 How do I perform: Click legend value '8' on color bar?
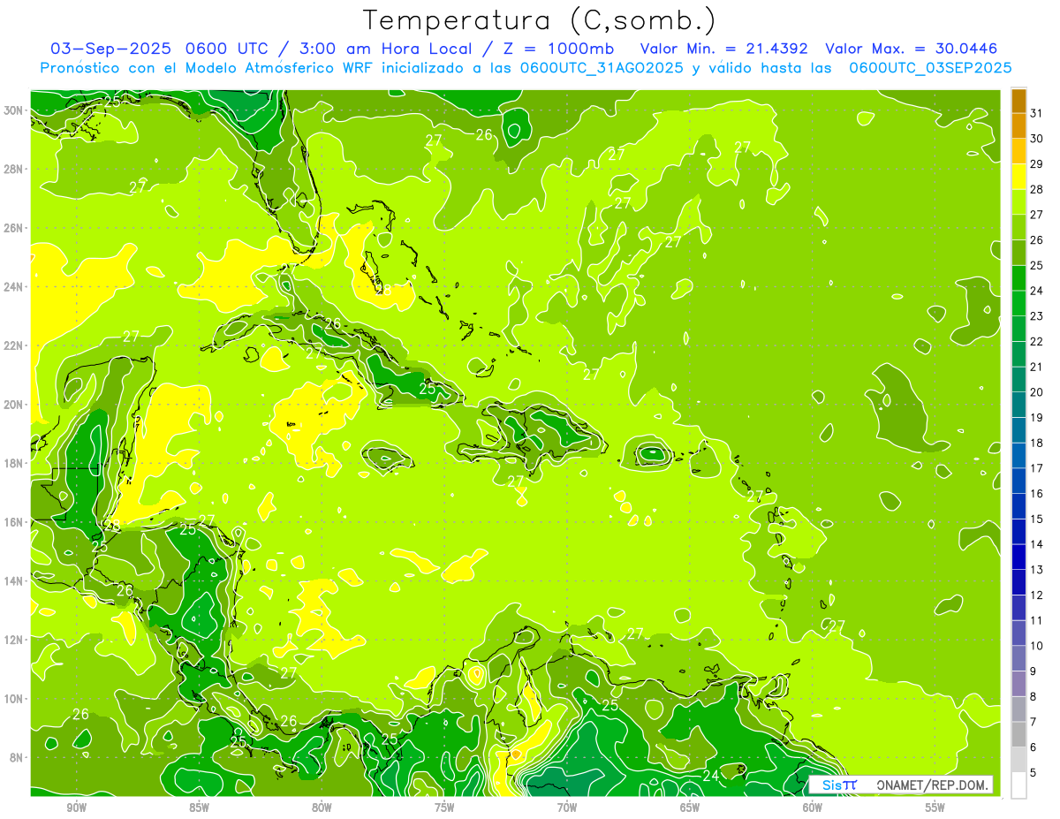pos(1034,696)
